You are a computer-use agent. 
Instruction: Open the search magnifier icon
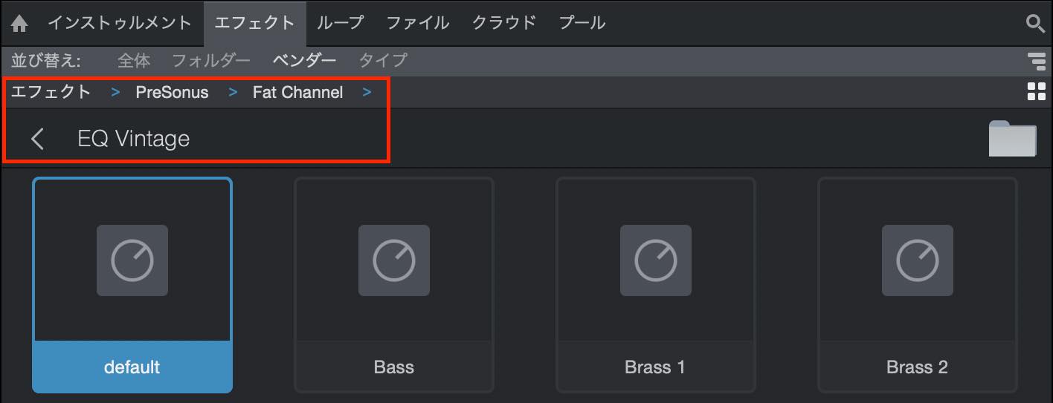tap(1035, 24)
